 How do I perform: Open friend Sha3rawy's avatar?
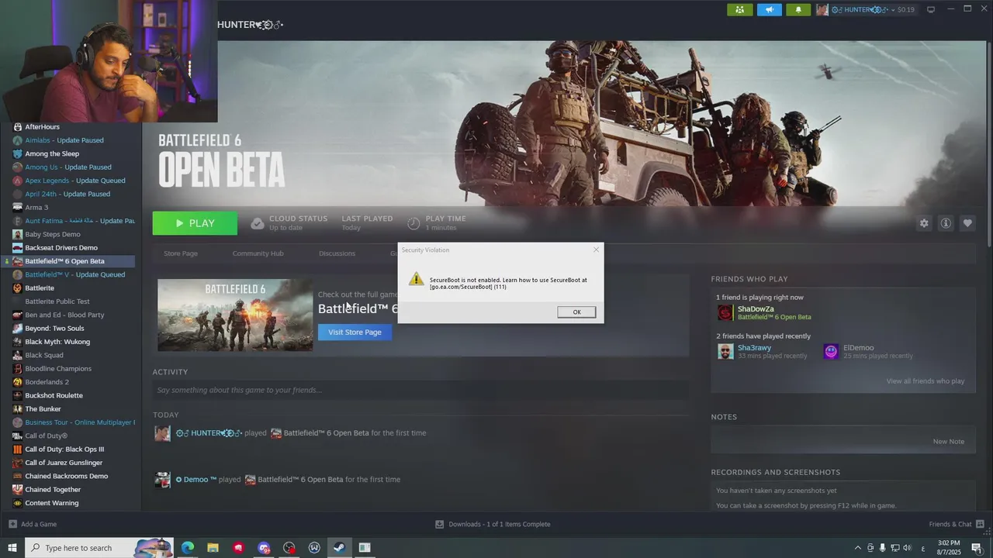coord(725,352)
